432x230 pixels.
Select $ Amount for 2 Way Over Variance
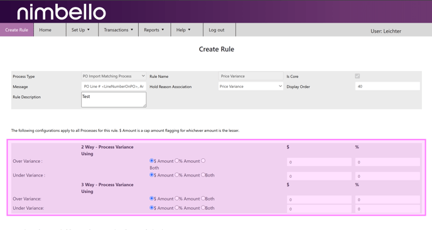[x=151, y=160]
